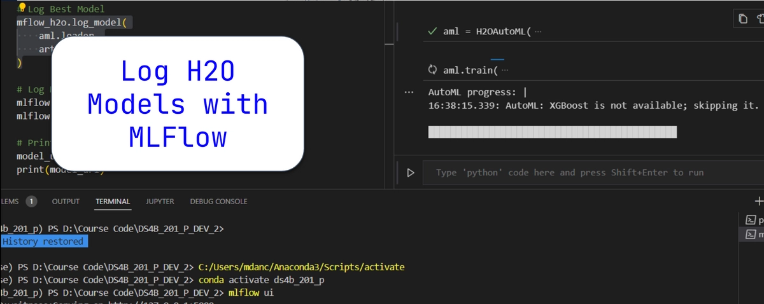Click the checkmark beside aml = H2OAutoML cell

pyautogui.click(x=432, y=31)
